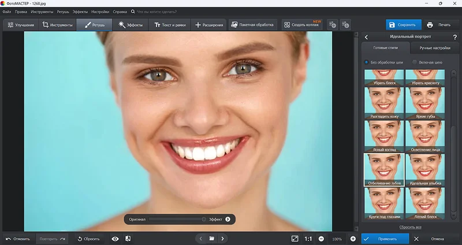462x245 pixels.
Task: Toggle the eye preview icon
Action: point(115,239)
